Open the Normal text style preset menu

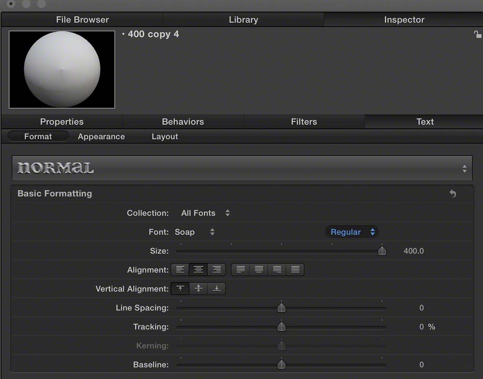[x=242, y=168]
